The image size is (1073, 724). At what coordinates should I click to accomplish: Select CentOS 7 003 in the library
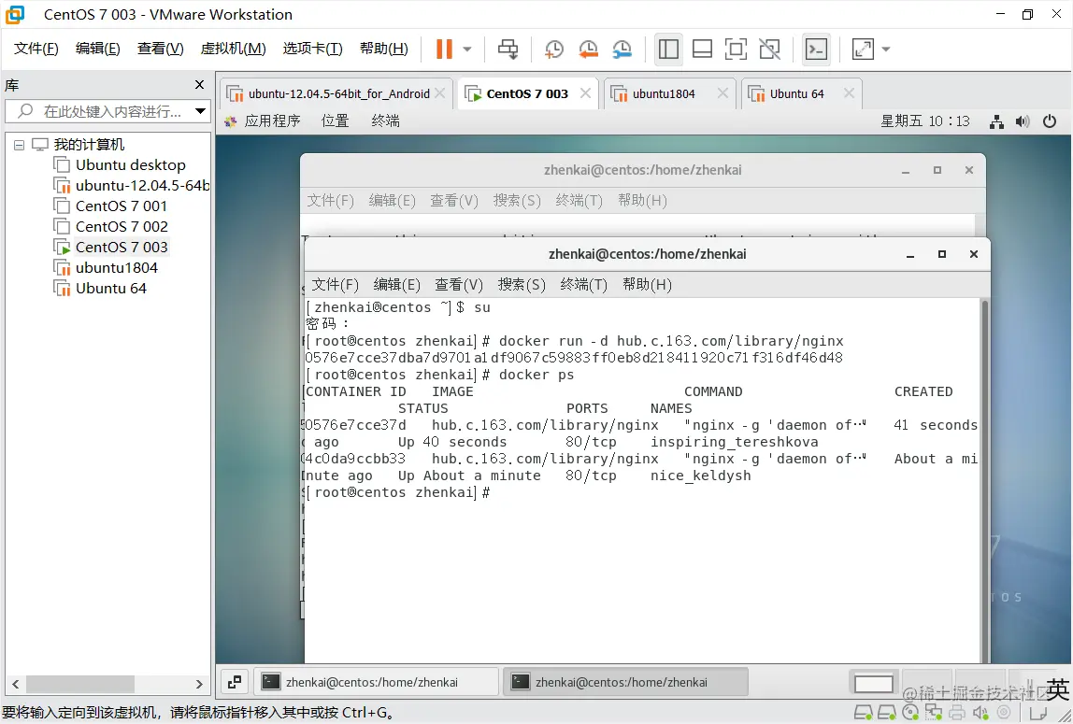click(x=122, y=247)
